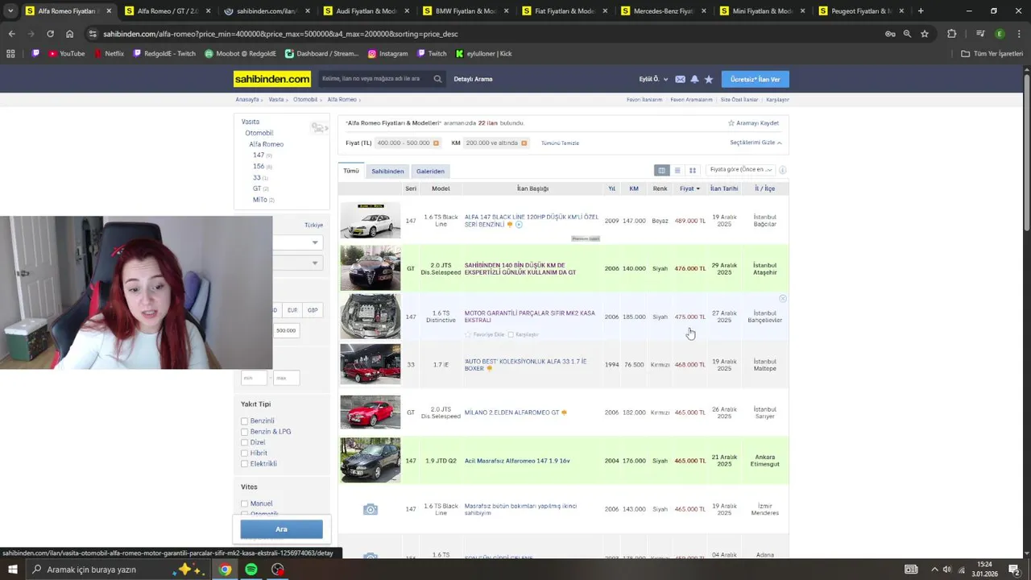Click the sahibinden.com logo
The image size is (1031, 580).
(272, 79)
